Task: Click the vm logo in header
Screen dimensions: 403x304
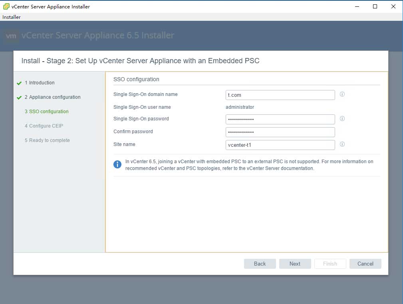Action: click(11, 36)
